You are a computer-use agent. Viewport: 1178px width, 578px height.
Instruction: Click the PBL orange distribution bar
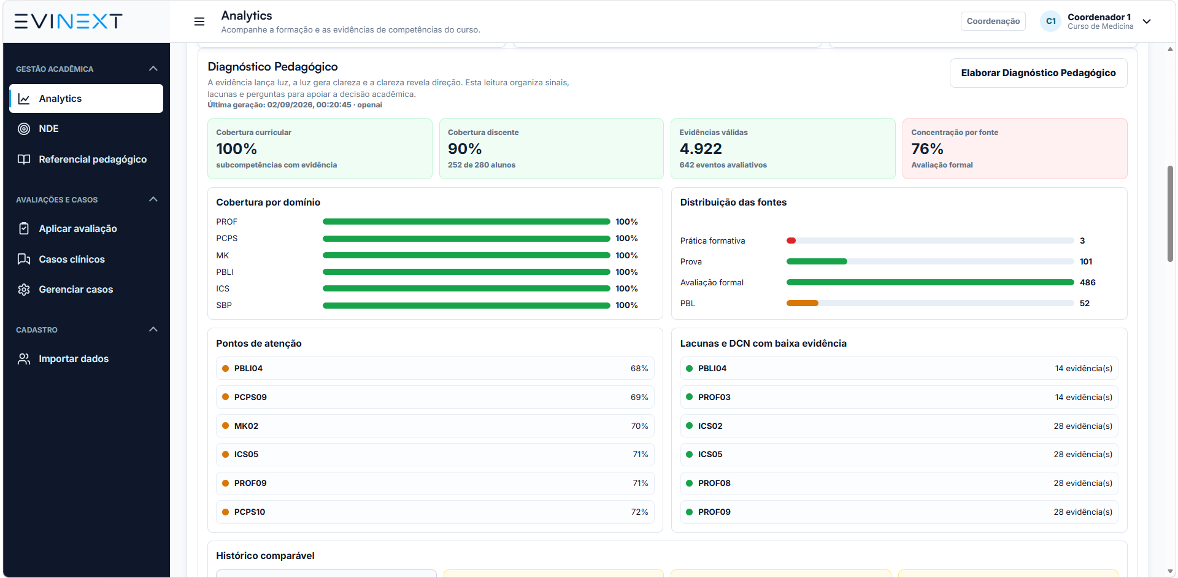(803, 303)
